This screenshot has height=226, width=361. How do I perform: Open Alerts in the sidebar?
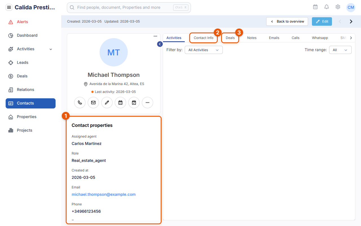coord(30,22)
